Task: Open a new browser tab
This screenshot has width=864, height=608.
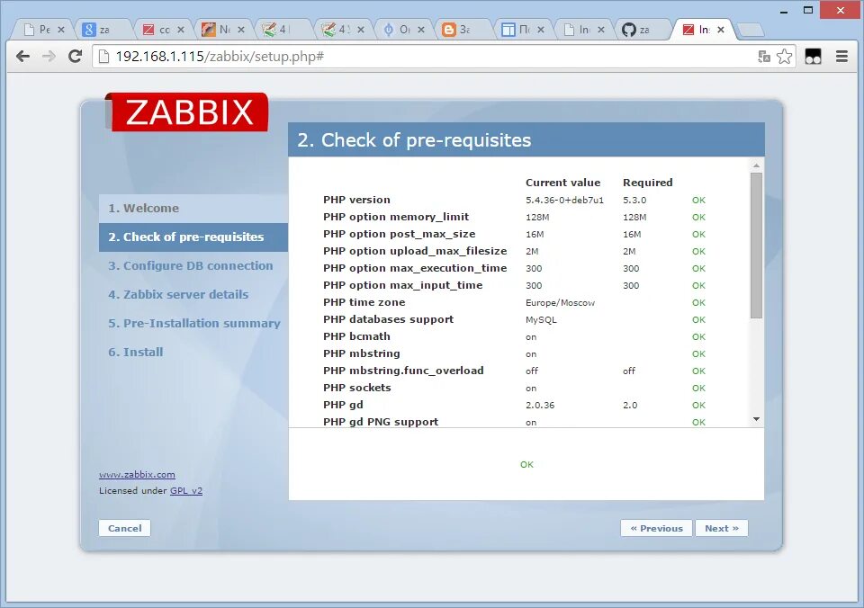Action: 751,30
